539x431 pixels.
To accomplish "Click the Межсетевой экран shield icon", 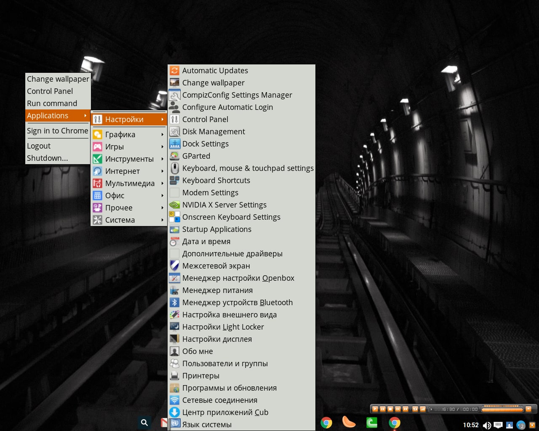I will pos(174,266).
